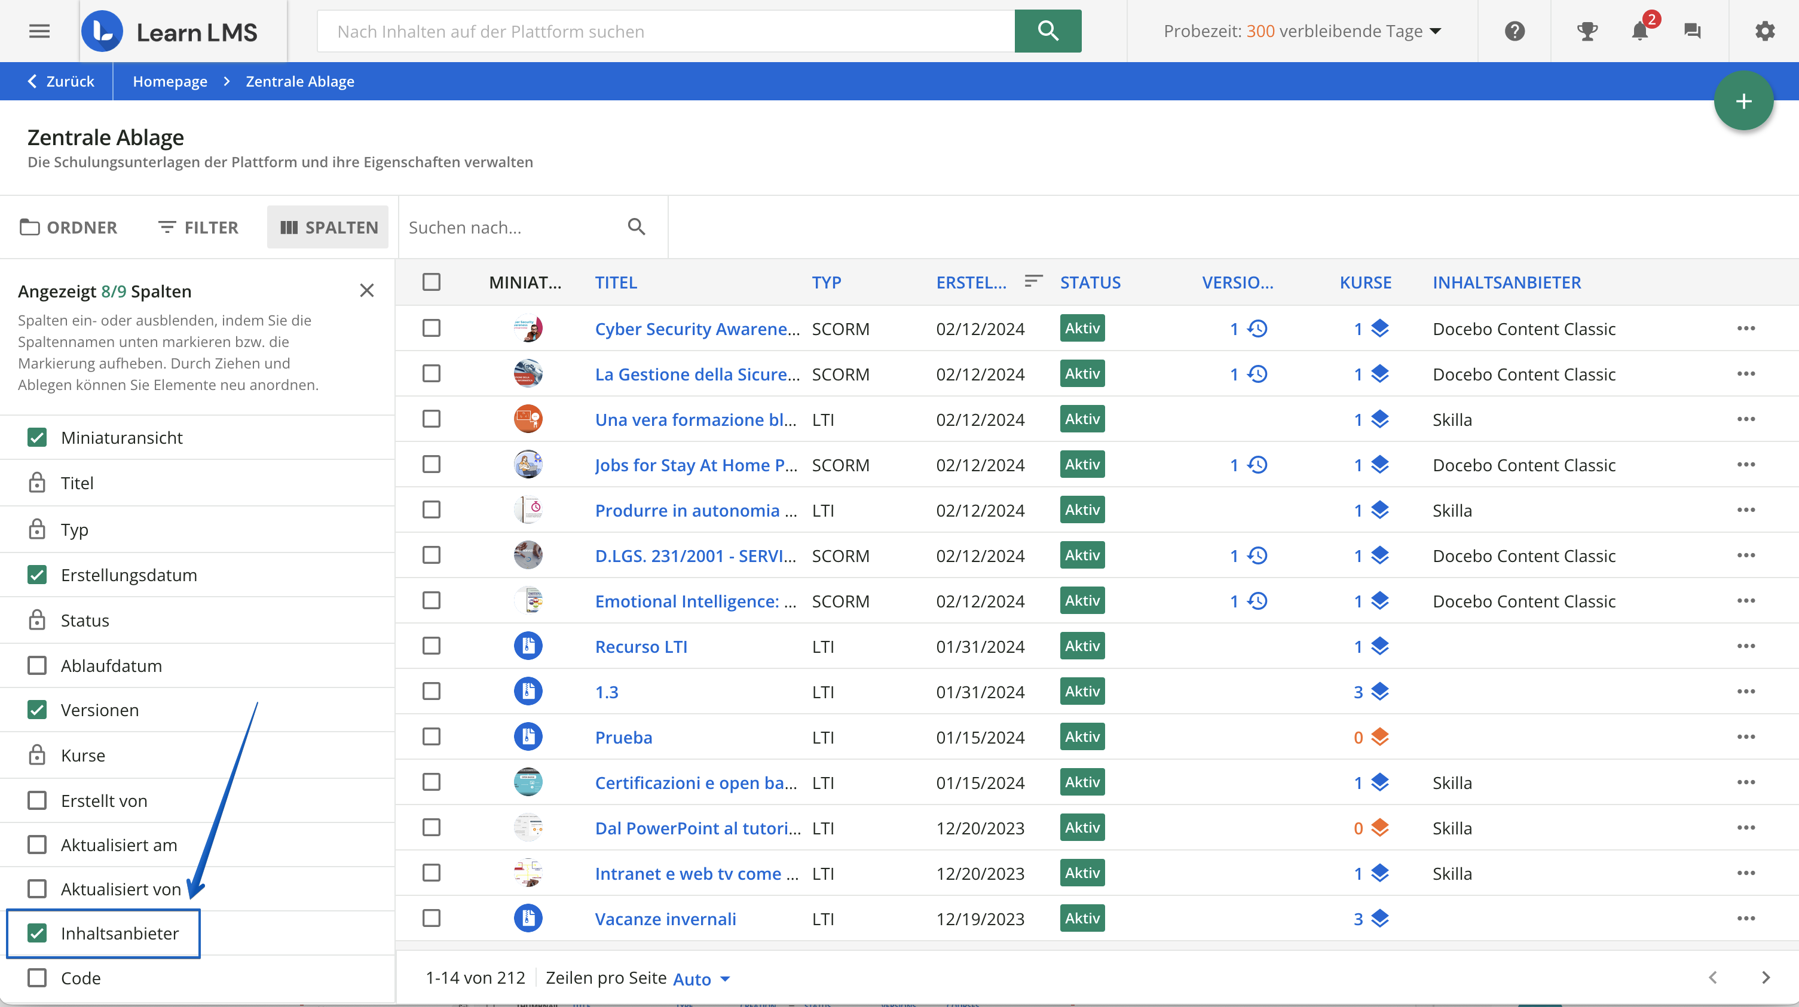
Task: Sort by TITEL column header
Action: 616,282
